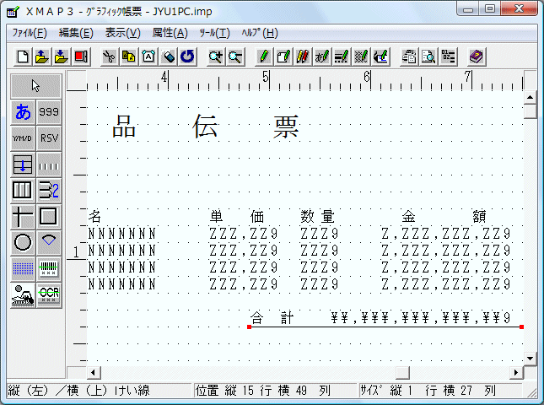
Task: Click the vertical scrollbar thumb
Action: pos(531,111)
